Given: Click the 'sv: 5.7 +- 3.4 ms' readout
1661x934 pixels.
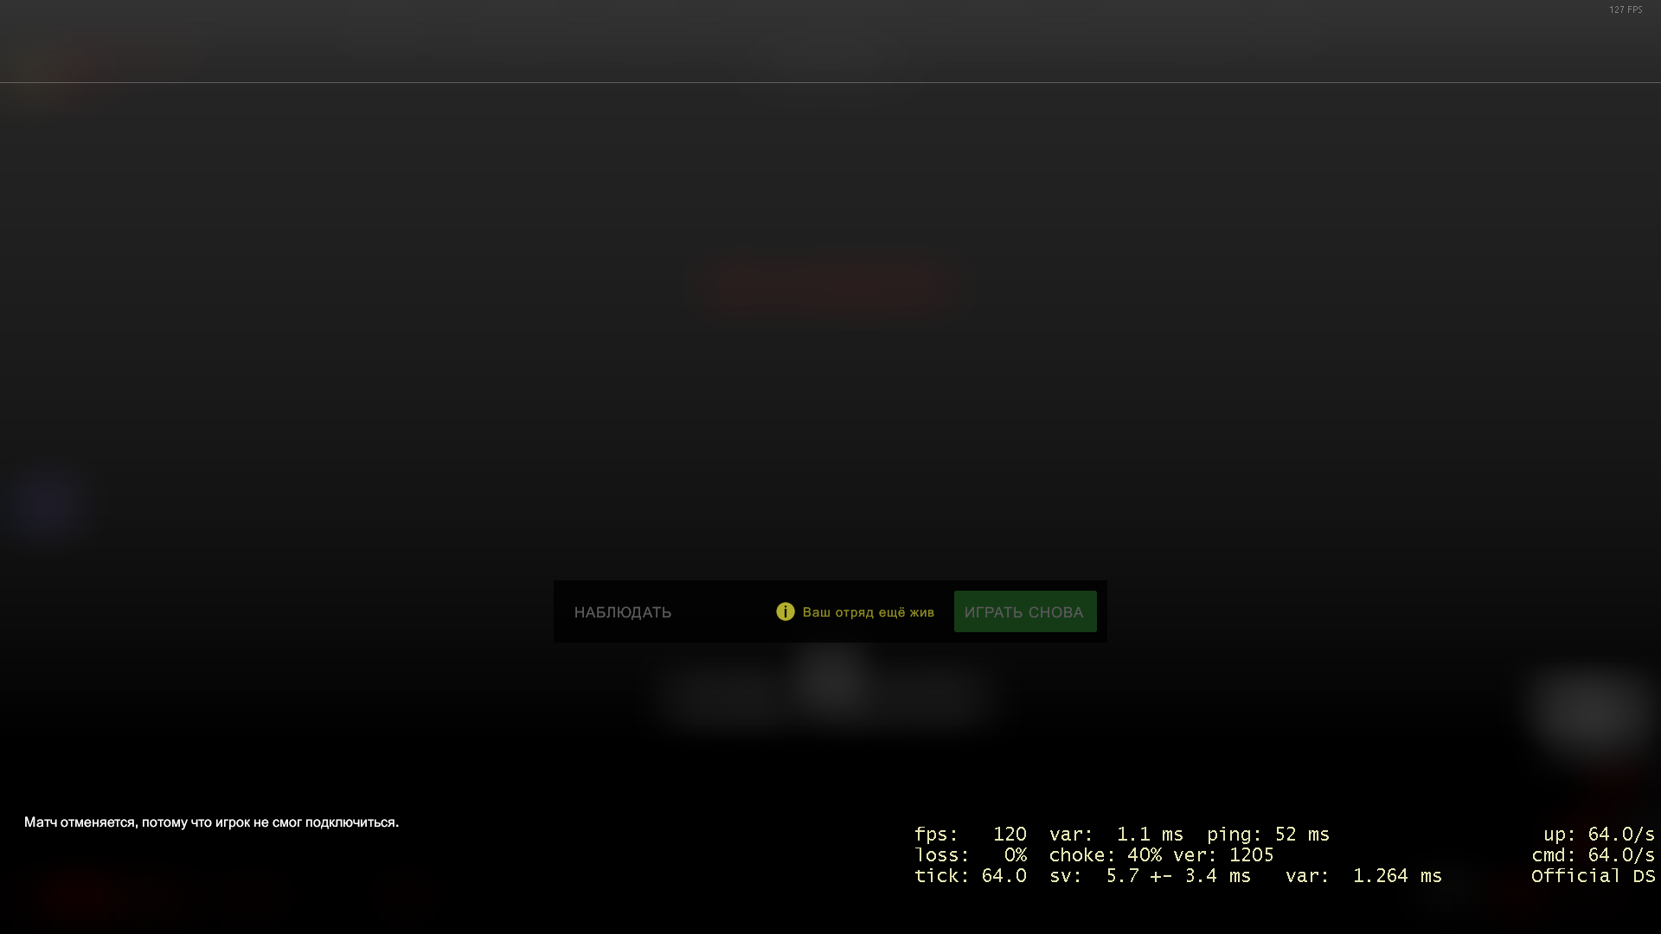Looking at the screenshot, I should coord(1151,876).
